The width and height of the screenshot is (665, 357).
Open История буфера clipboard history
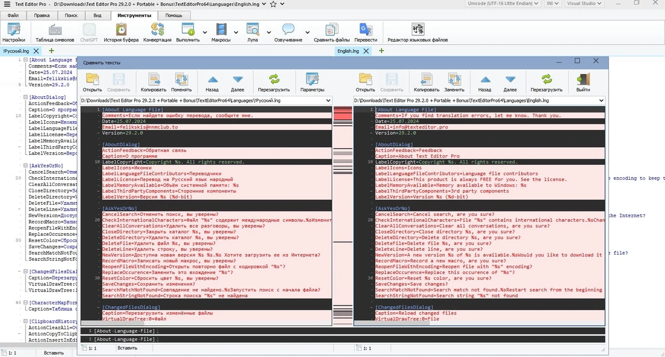pos(121,33)
